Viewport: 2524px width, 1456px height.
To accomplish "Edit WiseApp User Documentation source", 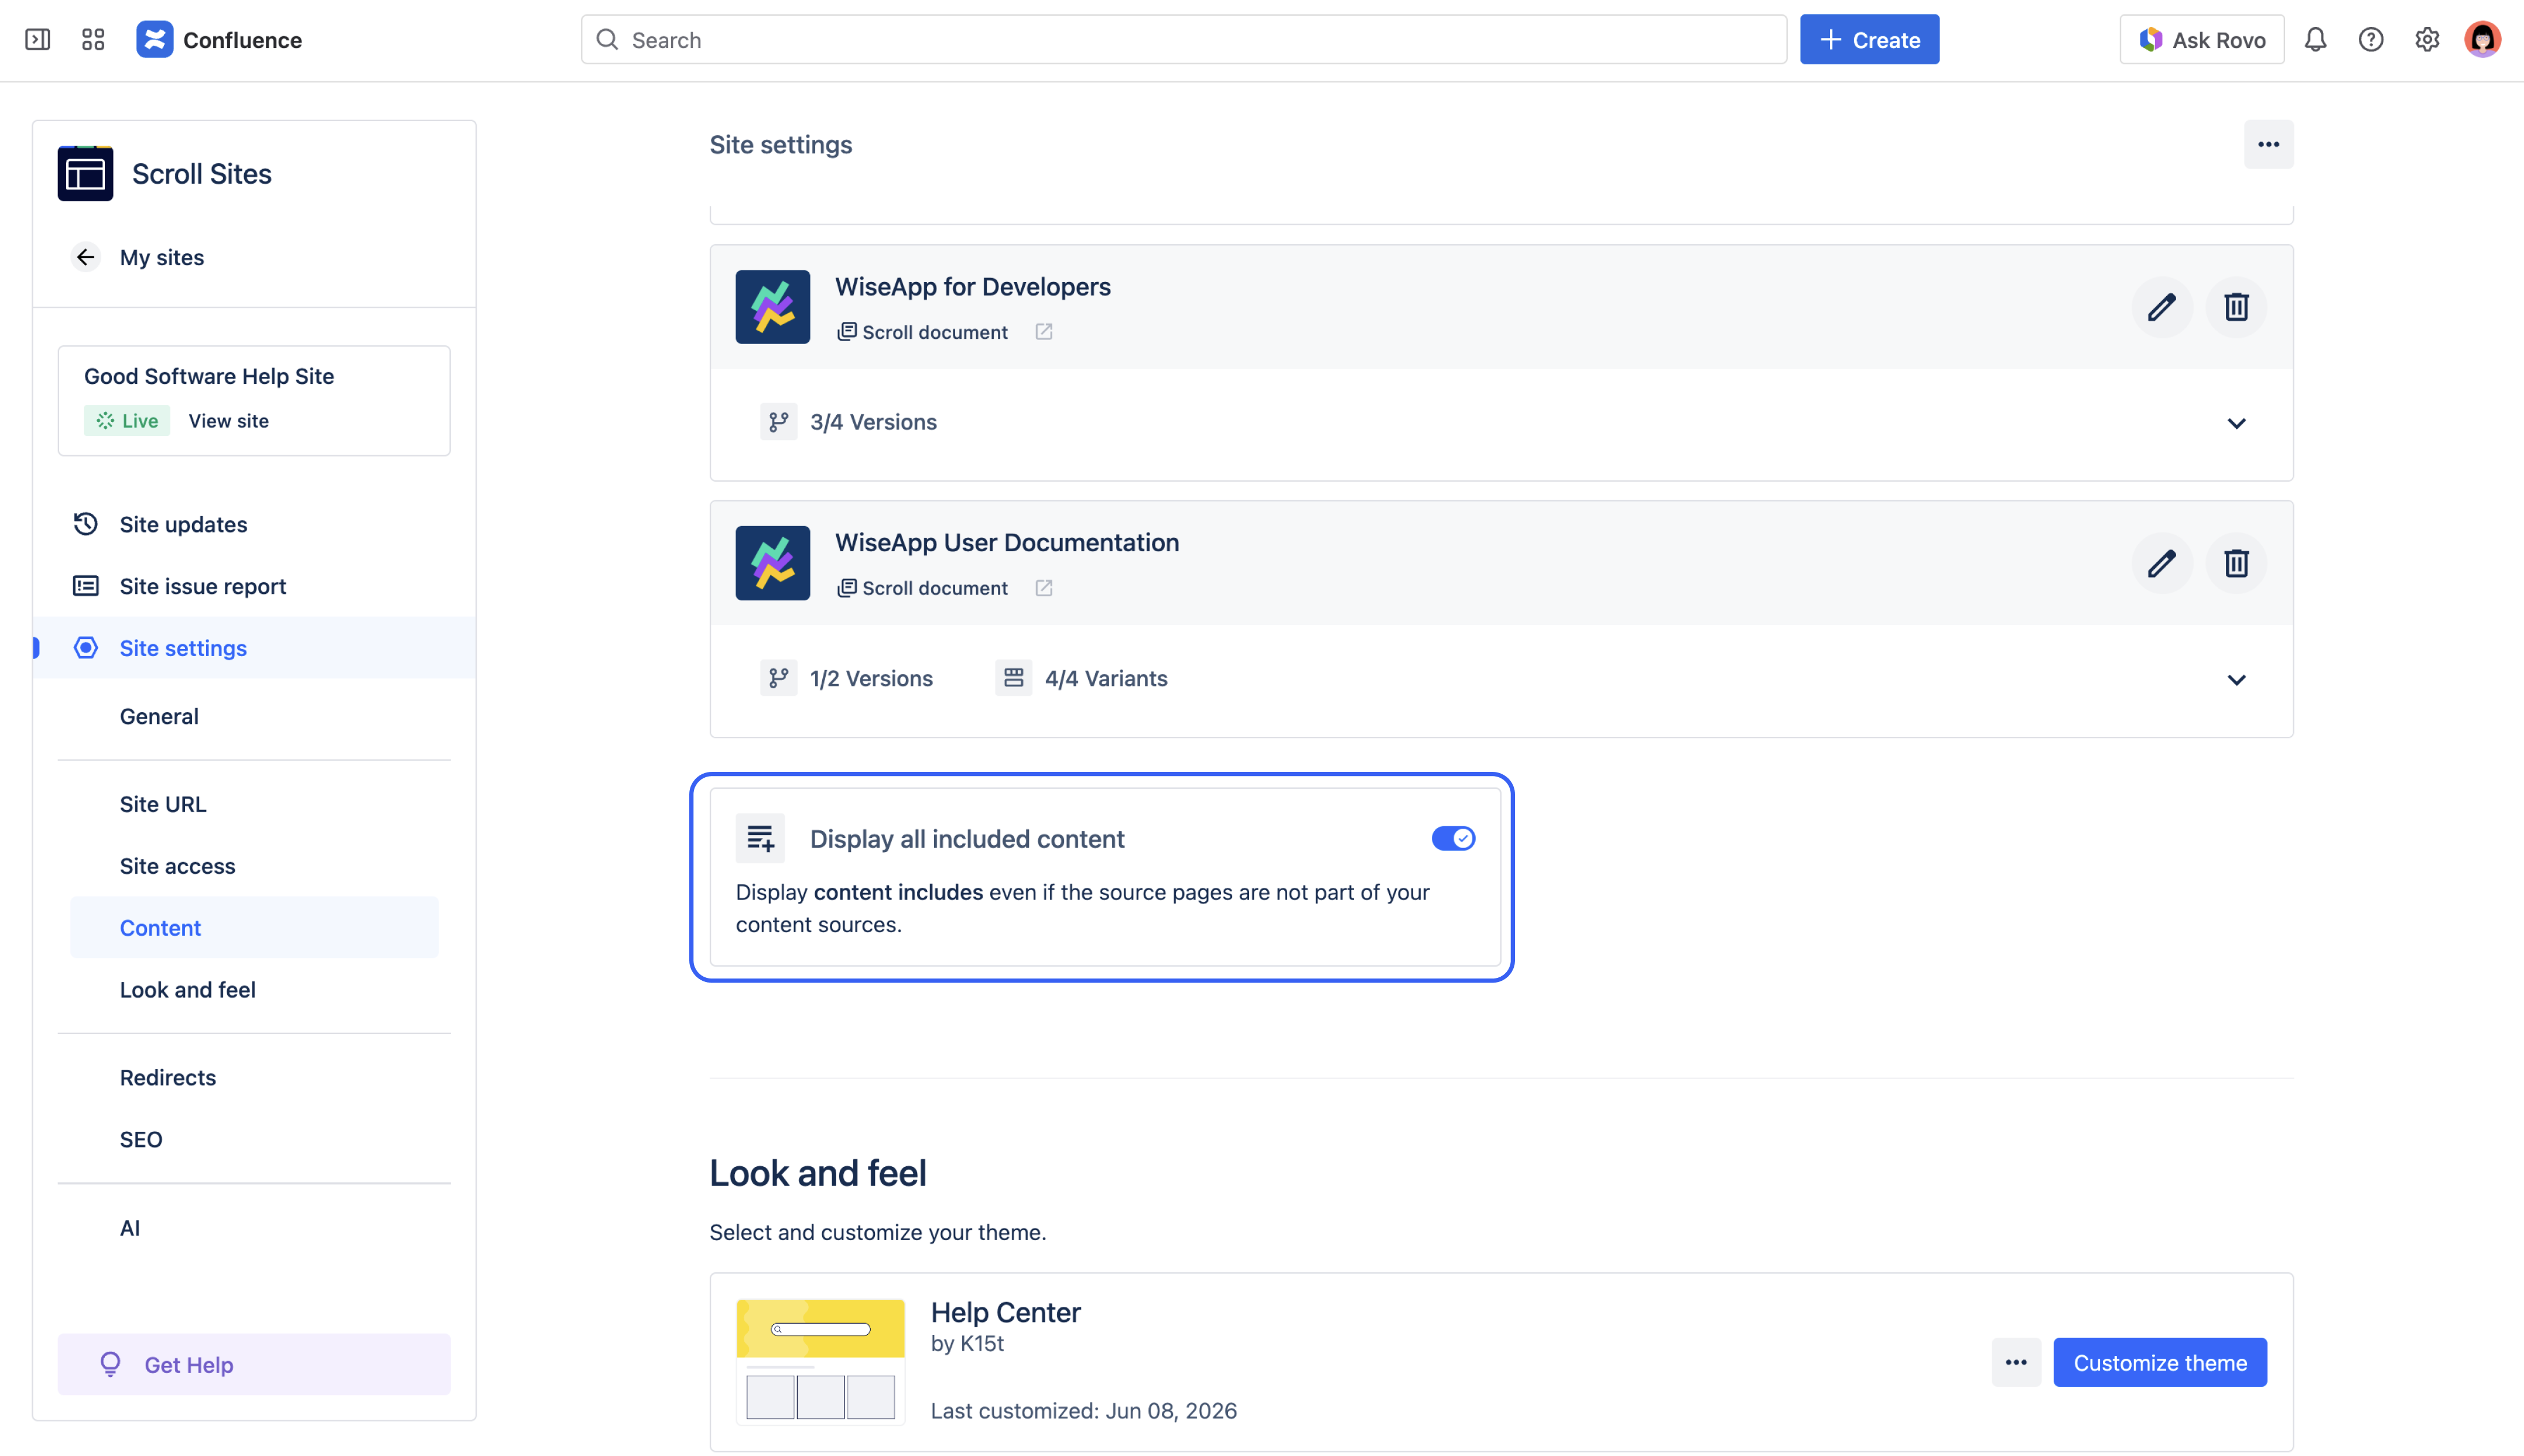I will [2162, 564].
